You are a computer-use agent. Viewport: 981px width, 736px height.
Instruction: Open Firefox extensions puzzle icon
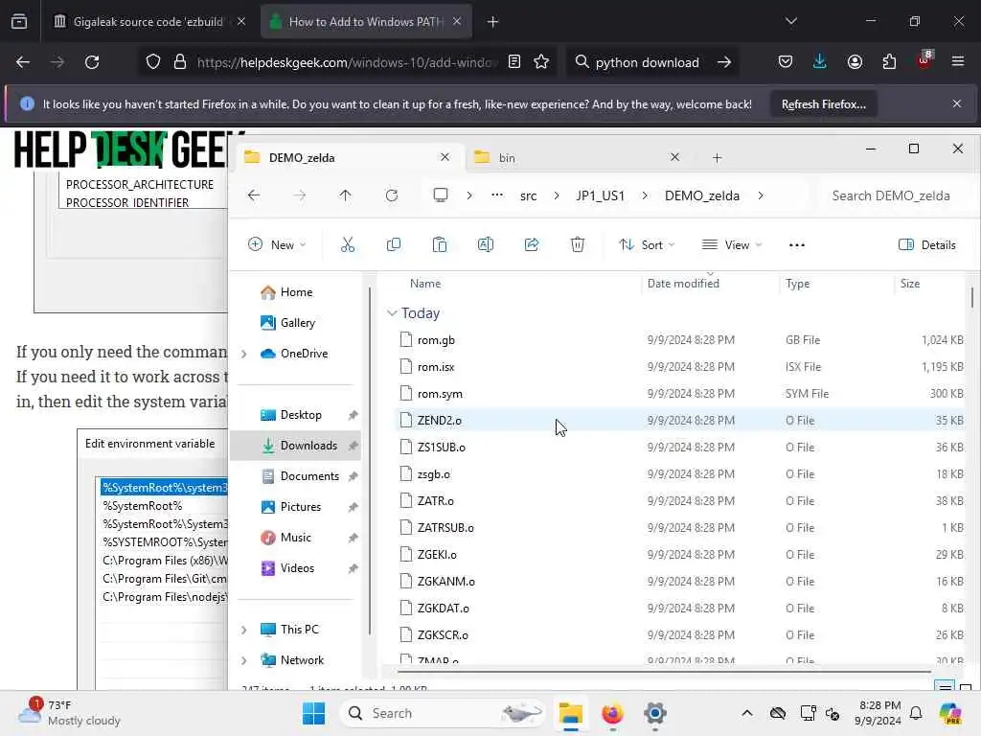point(889,62)
